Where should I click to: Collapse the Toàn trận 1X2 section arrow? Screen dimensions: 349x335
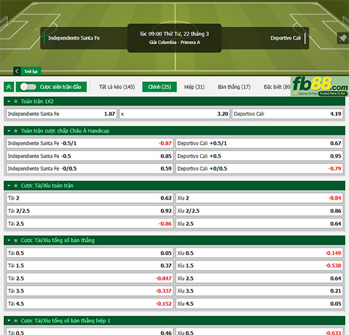[9, 101]
